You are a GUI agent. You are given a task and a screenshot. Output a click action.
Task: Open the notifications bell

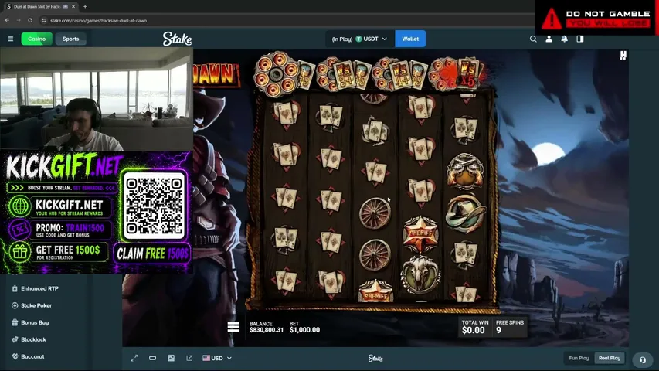point(565,39)
